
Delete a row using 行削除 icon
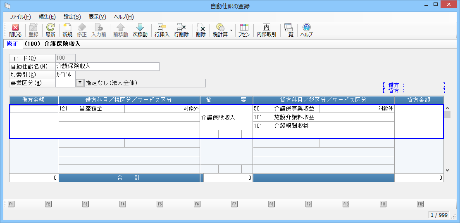(181, 31)
